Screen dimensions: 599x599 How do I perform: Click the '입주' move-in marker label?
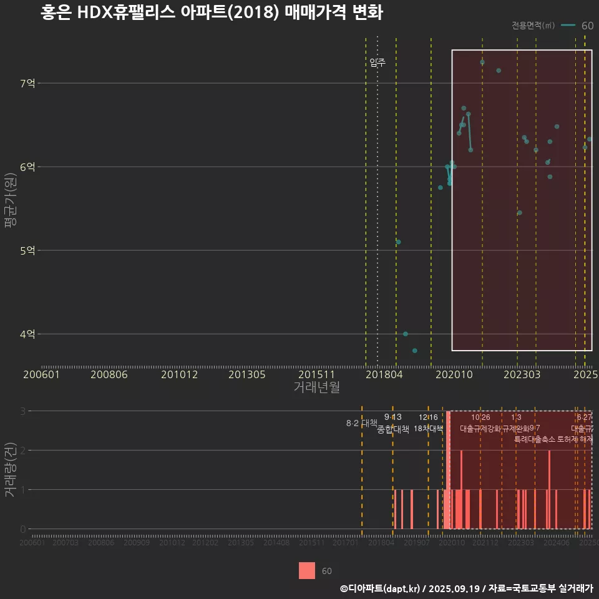[377, 62]
